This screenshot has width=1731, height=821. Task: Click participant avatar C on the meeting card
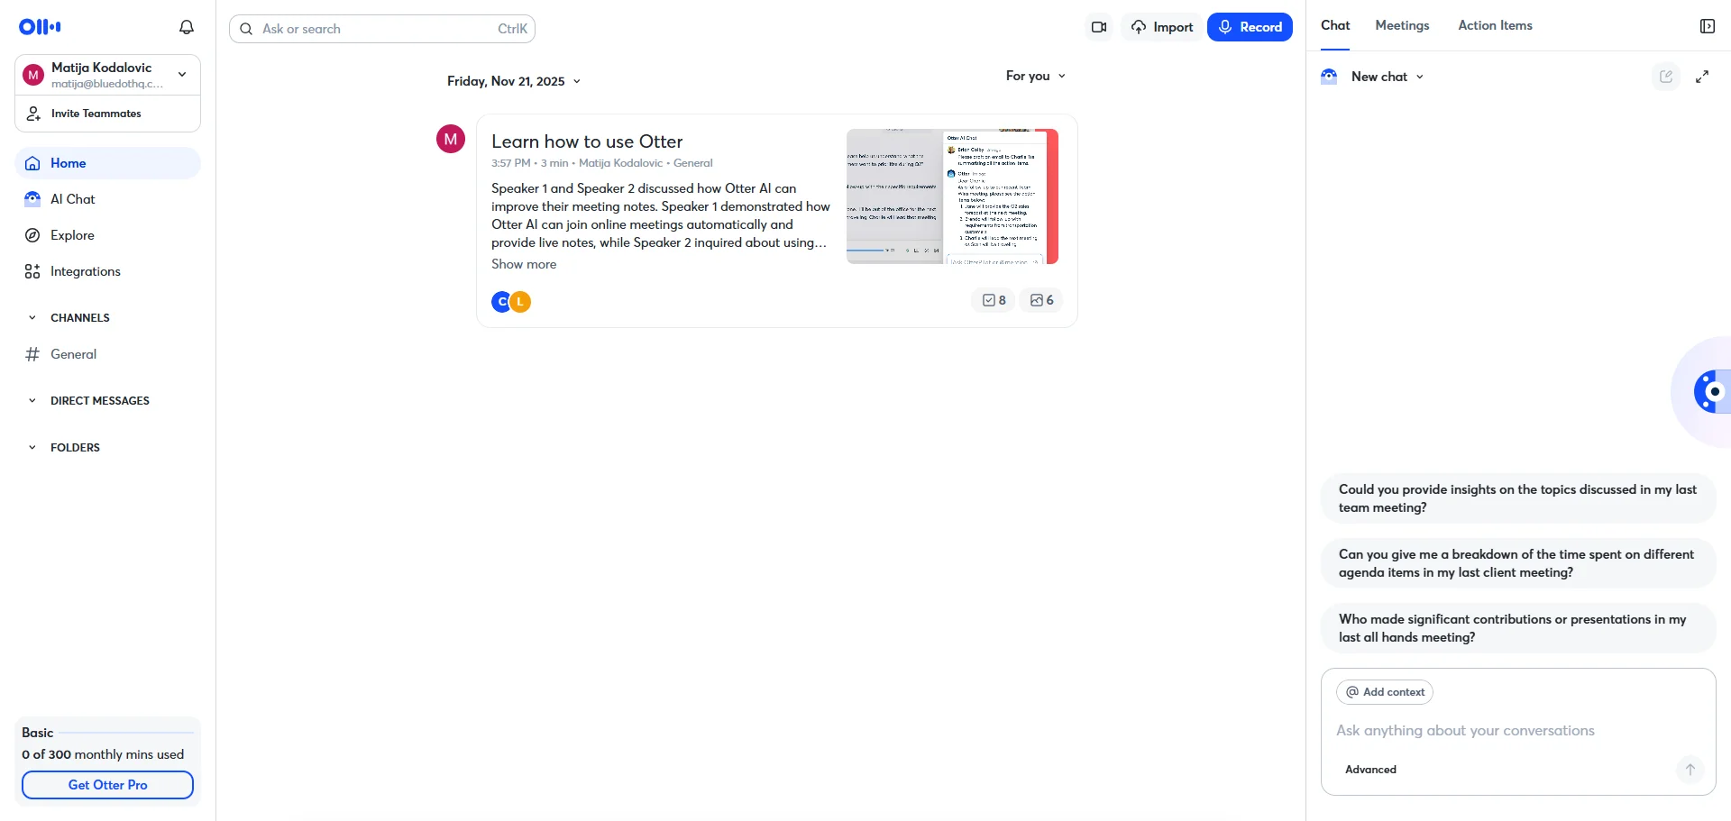pos(502,302)
